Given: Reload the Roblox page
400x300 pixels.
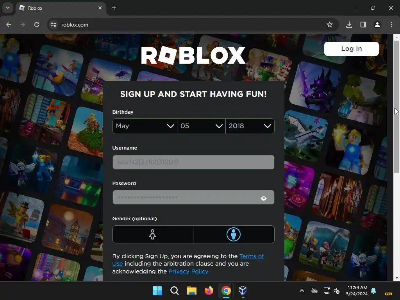Looking at the screenshot, I should coord(37,25).
